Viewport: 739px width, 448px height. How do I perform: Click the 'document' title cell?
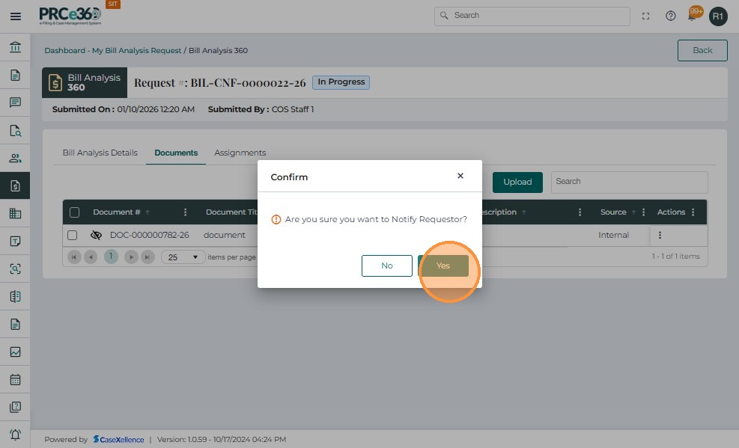225,236
